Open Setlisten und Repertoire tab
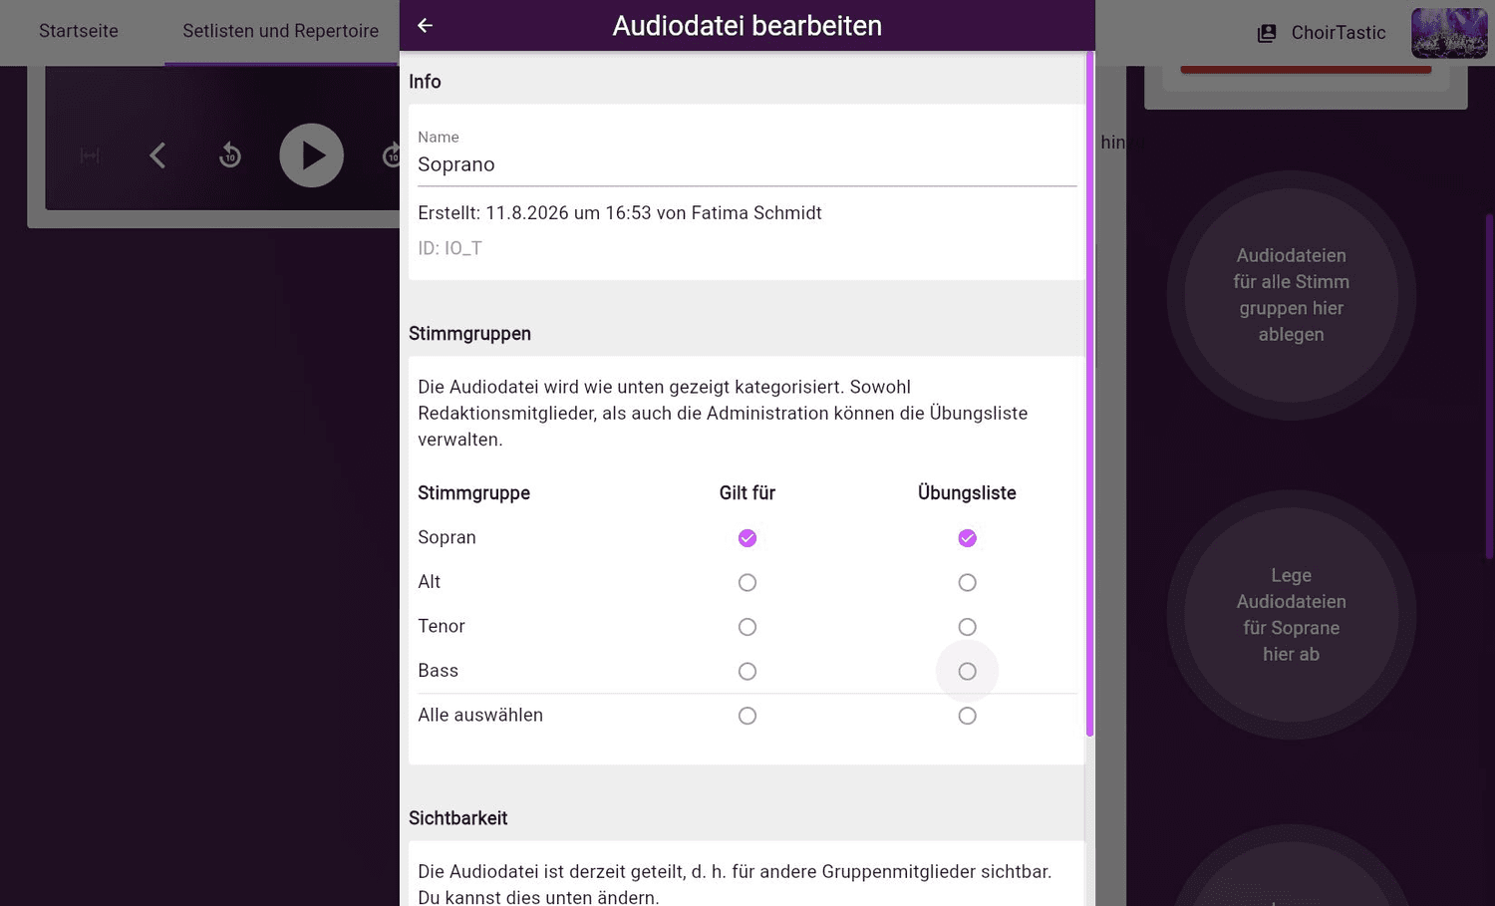The image size is (1495, 906). coord(280,31)
